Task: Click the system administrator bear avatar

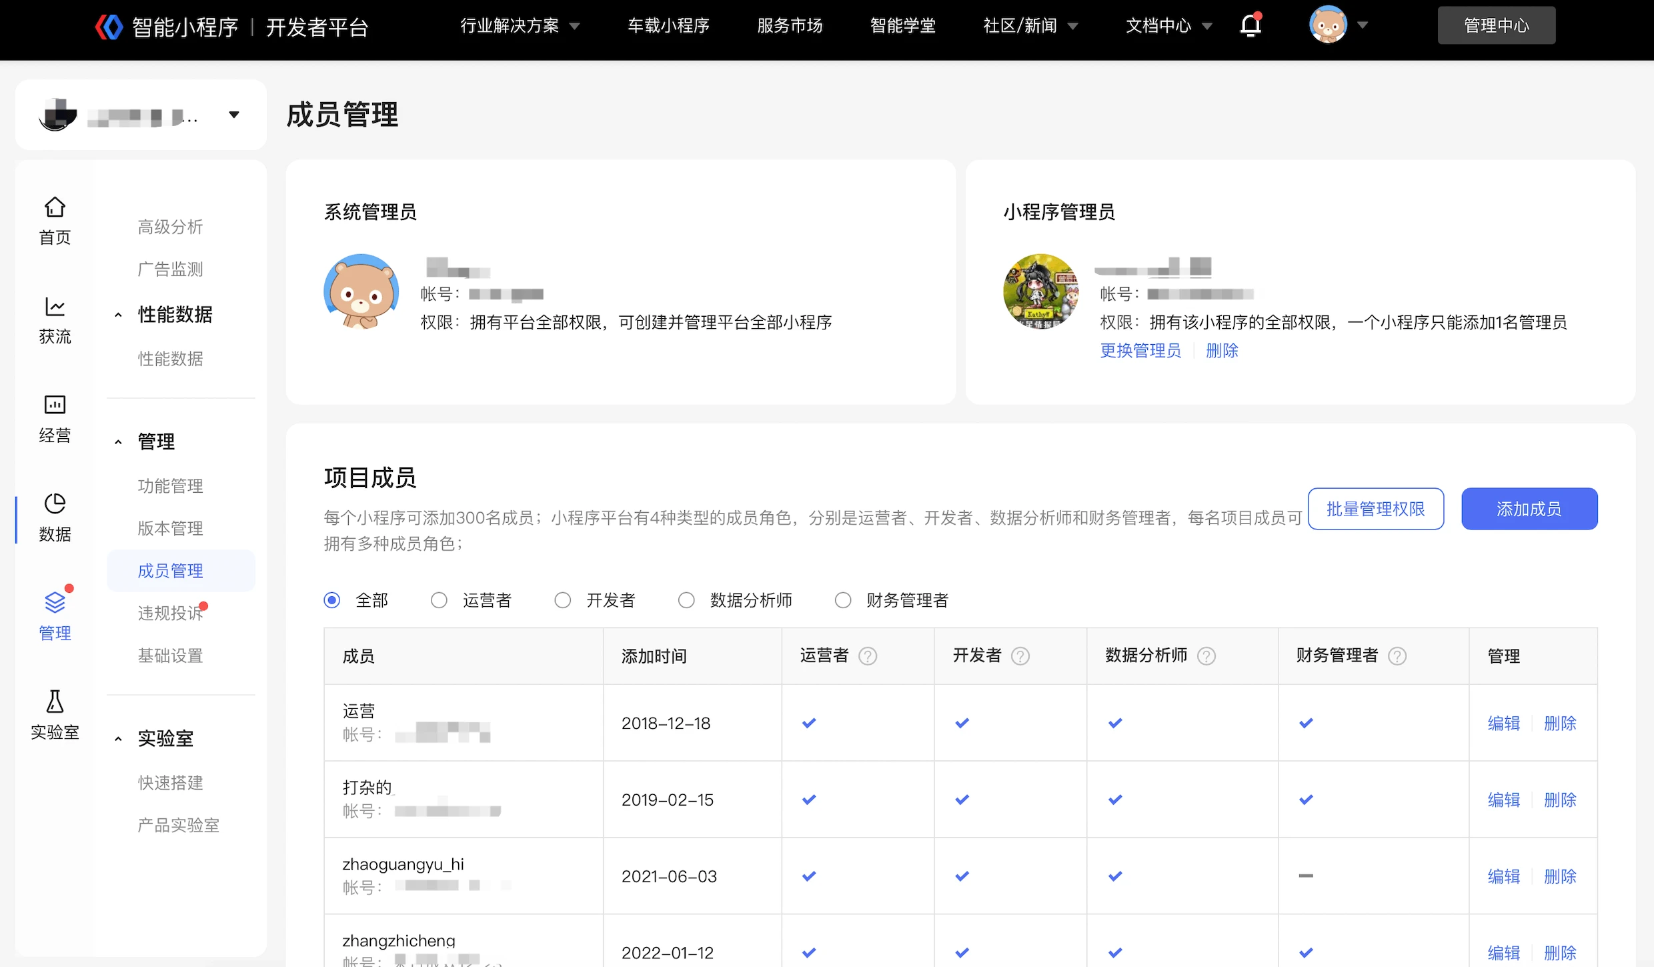Action: click(361, 291)
